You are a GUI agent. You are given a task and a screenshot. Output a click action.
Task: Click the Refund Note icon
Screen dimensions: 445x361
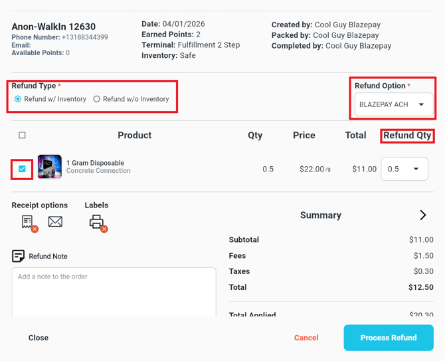[18, 256]
